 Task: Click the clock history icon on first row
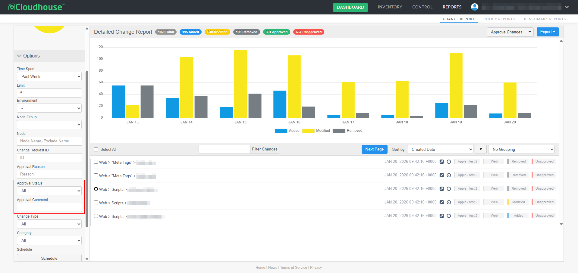[x=449, y=162]
